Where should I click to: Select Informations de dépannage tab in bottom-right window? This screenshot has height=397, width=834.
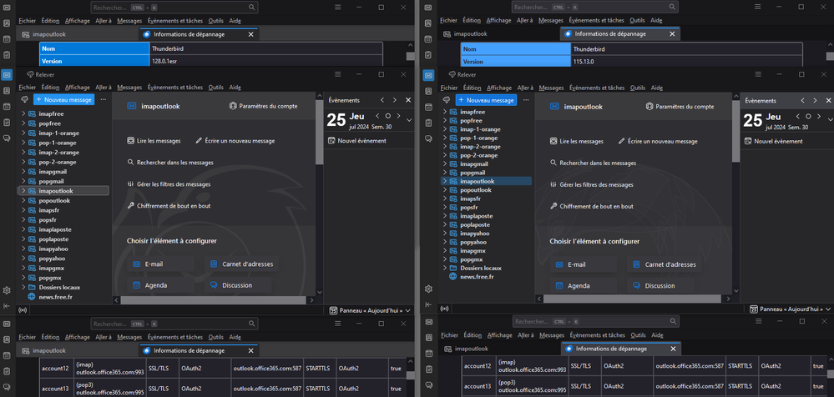point(611,349)
